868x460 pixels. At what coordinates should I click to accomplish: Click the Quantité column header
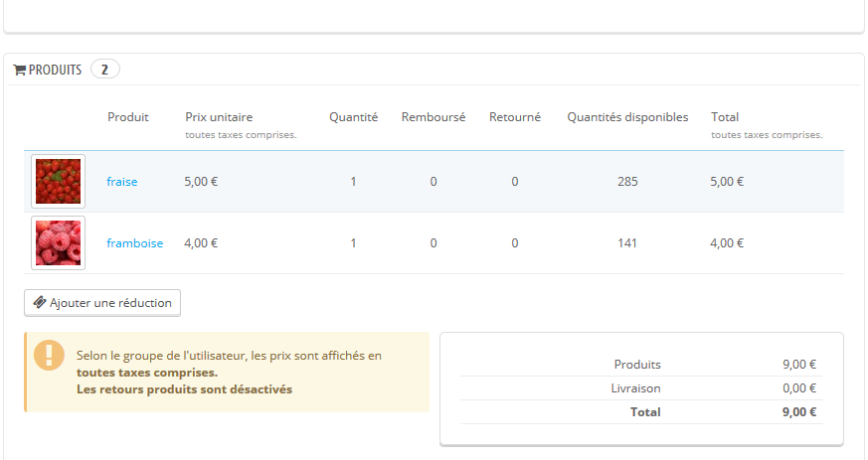(x=353, y=117)
